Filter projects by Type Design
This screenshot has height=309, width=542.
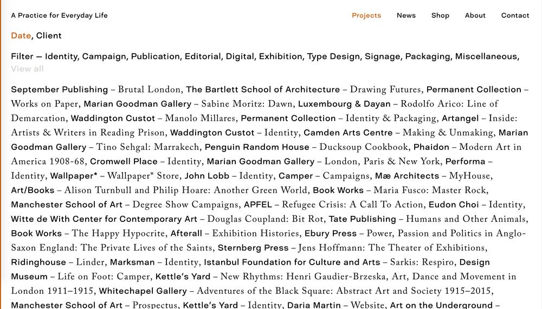coord(333,56)
